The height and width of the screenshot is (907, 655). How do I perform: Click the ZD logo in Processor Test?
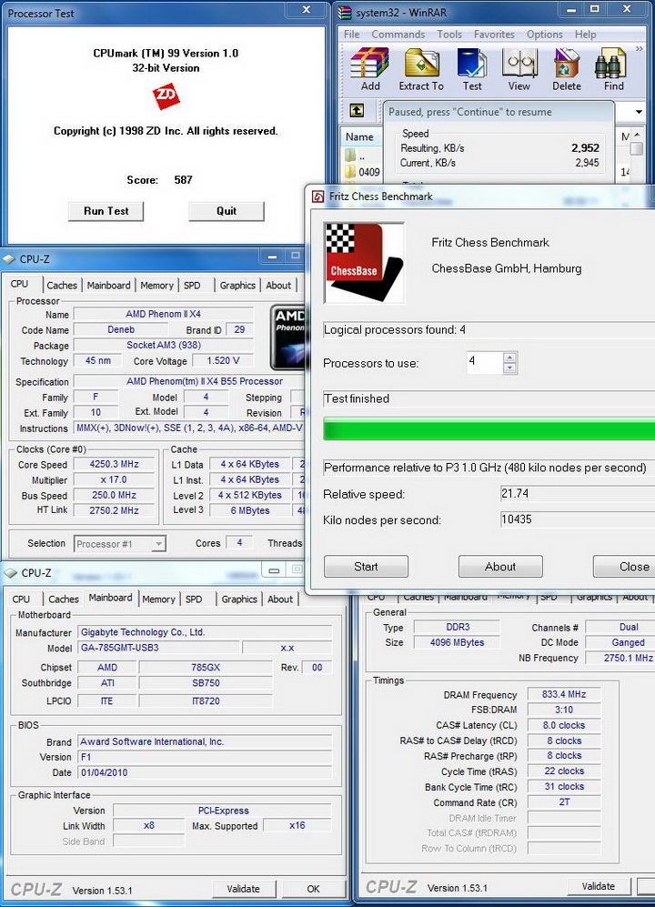[166, 96]
